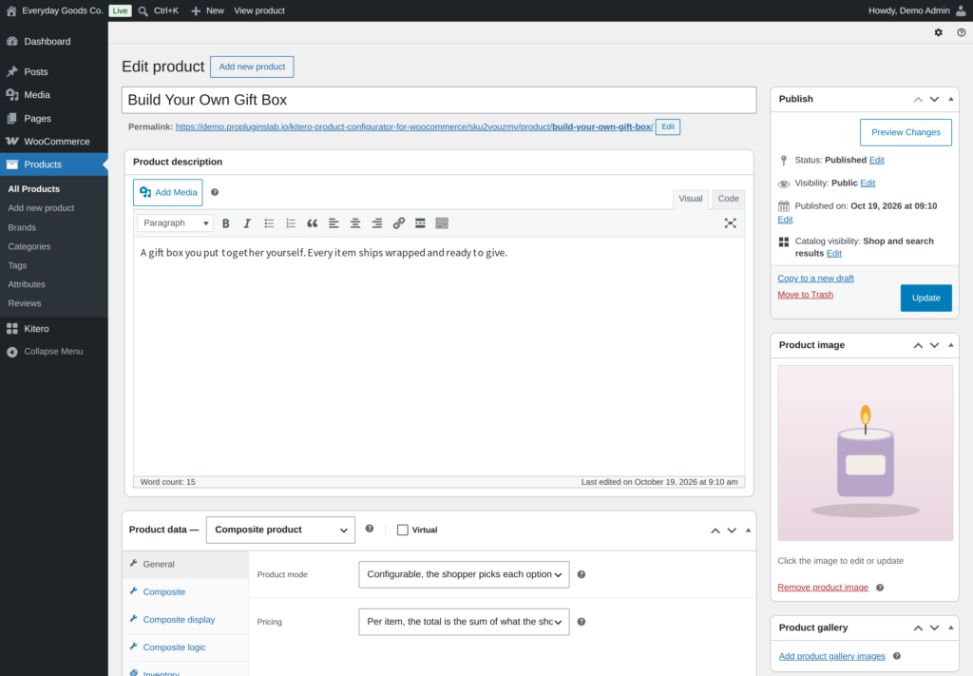Open WooCommerce menu in sidebar
Viewport: 973px width, 676px height.
(x=54, y=142)
